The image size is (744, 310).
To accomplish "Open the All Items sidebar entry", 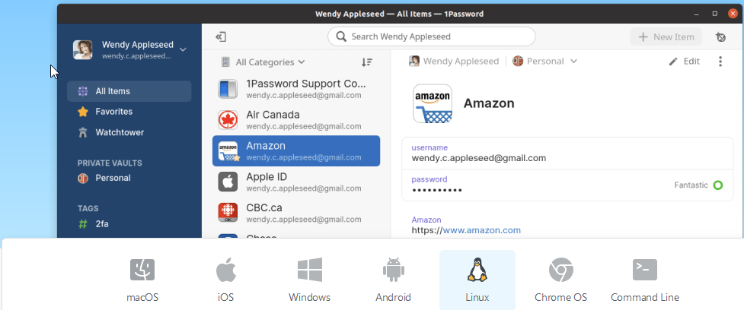I will tap(129, 91).
